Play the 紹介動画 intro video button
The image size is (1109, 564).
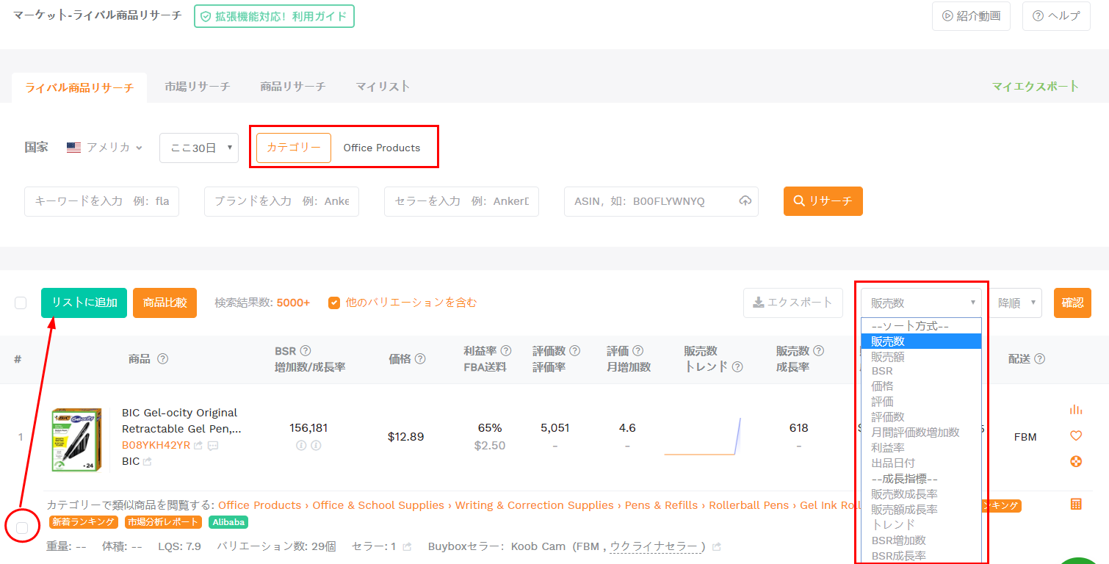(x=971, y=16)
